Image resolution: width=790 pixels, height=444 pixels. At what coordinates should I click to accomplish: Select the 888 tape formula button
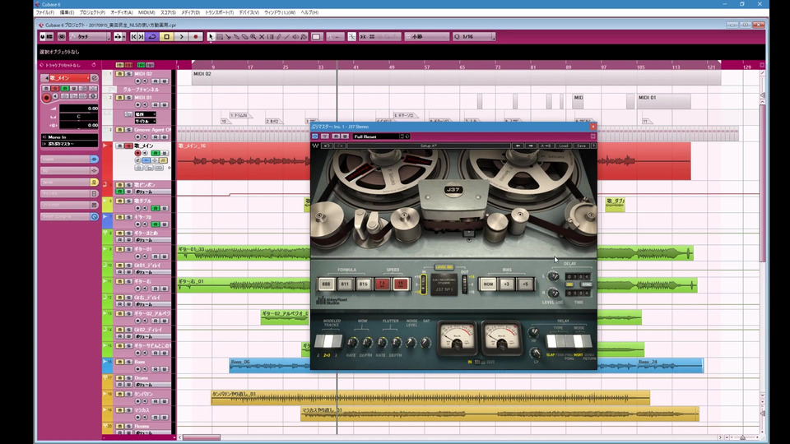(x=325, y=283)
